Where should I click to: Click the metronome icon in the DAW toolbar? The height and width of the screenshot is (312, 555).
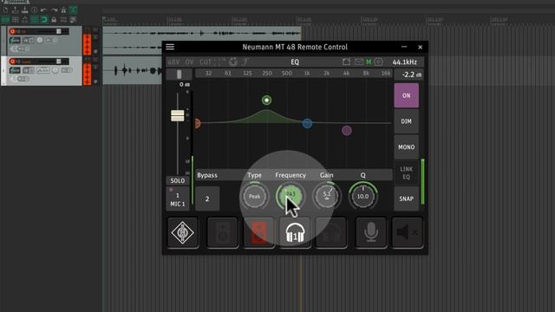63,10
